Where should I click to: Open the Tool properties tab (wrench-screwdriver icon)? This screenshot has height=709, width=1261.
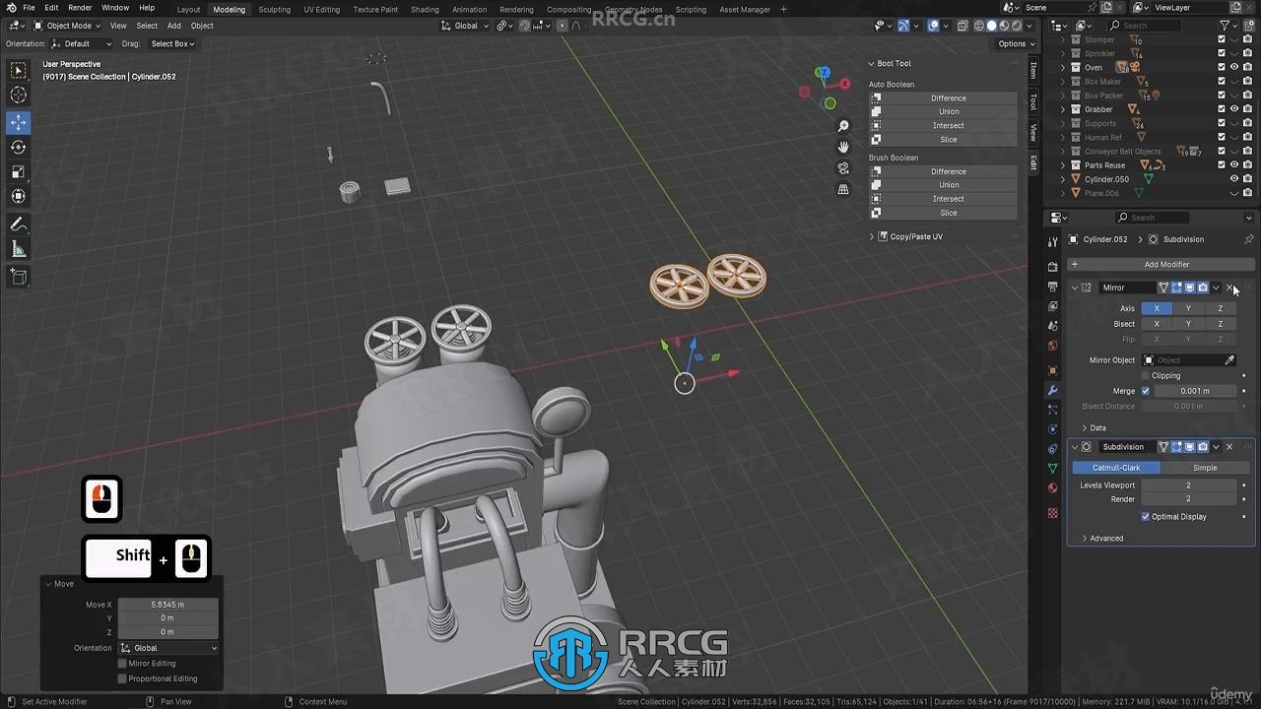1052,241
